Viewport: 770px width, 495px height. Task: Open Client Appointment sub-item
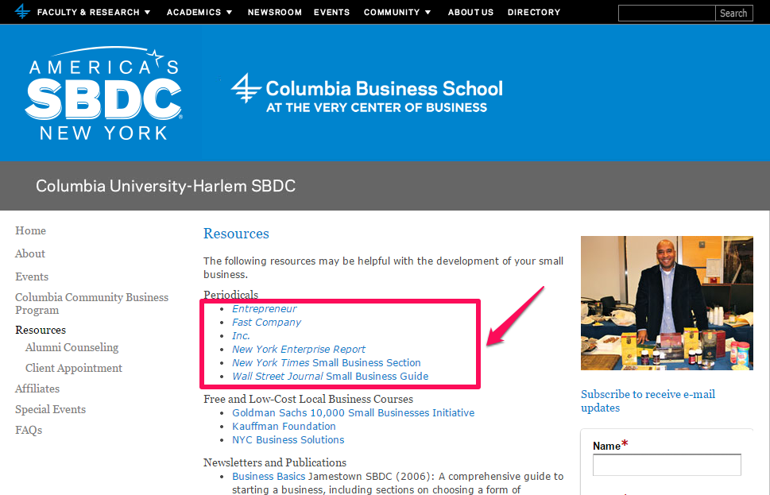(74, 369)
